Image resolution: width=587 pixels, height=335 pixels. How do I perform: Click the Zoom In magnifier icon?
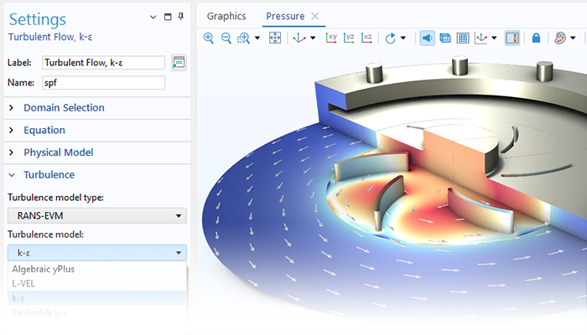point(209,38)
